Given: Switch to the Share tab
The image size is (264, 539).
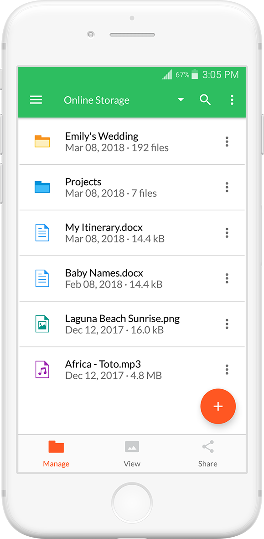Looking at the screenshot, I should (x=208, y=454).
